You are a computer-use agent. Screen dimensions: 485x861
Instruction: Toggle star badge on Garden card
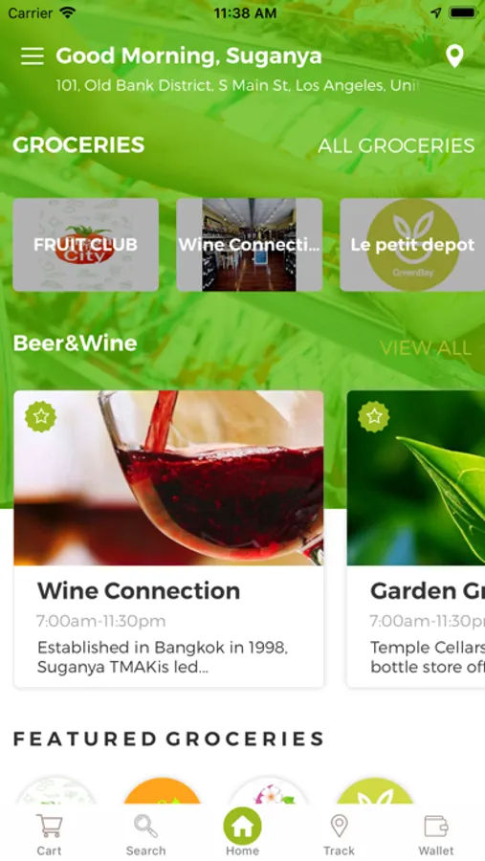pos(374,416)
